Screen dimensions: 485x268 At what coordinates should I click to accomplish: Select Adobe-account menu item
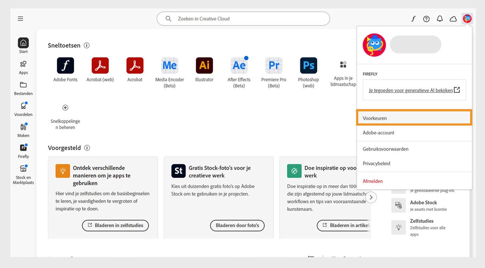click(x=414, y=133)
